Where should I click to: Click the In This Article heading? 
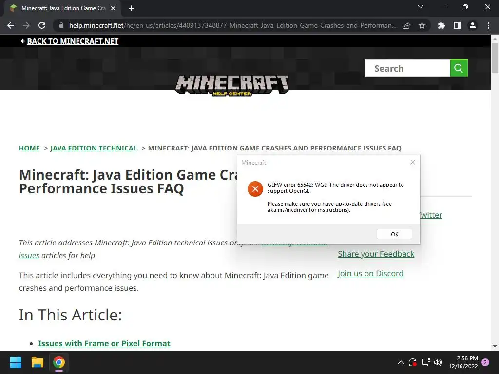(70, 315)
